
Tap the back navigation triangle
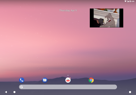tap(6, 92)
